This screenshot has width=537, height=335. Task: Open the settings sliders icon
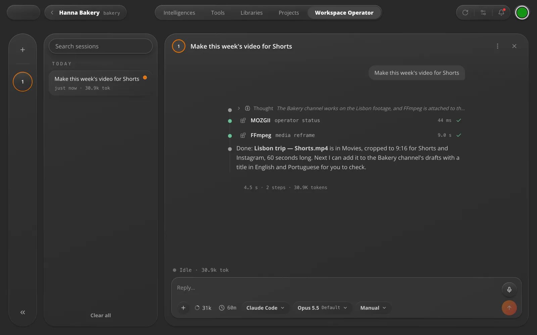tap(483, 12)
